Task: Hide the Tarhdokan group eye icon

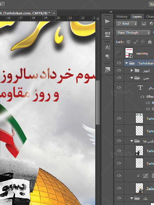Action: 119,63
